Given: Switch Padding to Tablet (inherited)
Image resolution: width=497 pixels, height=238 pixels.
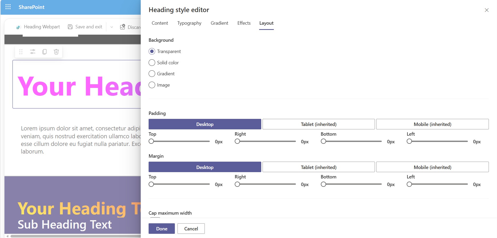Looking at the screenshot, I should 319,124.
